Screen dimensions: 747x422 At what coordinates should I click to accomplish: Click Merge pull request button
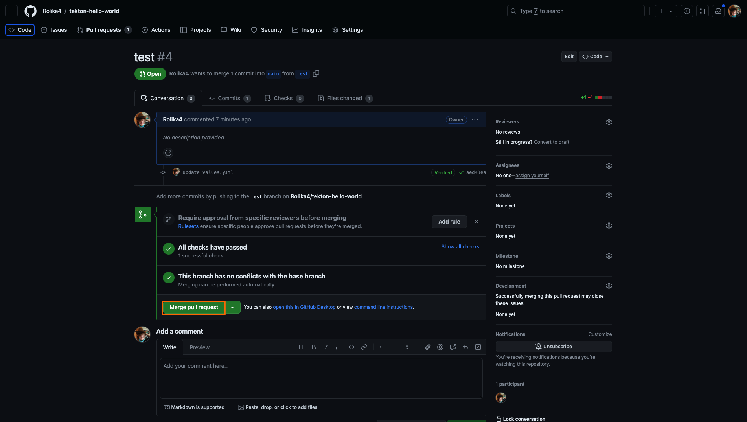point(194,307)
